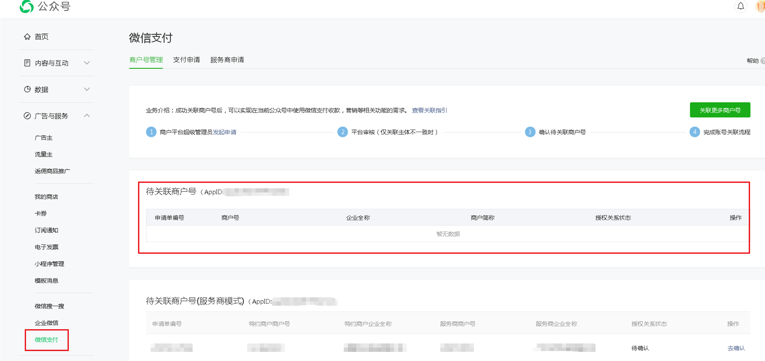Screen dimensions: 765x361
Task: Click the 关联更多商户号 button
Action: click(720, 110)
